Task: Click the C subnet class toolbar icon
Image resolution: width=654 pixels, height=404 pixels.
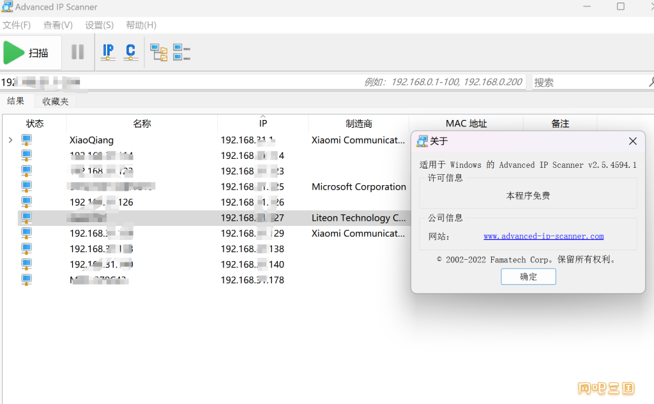Action: point(130,52)
